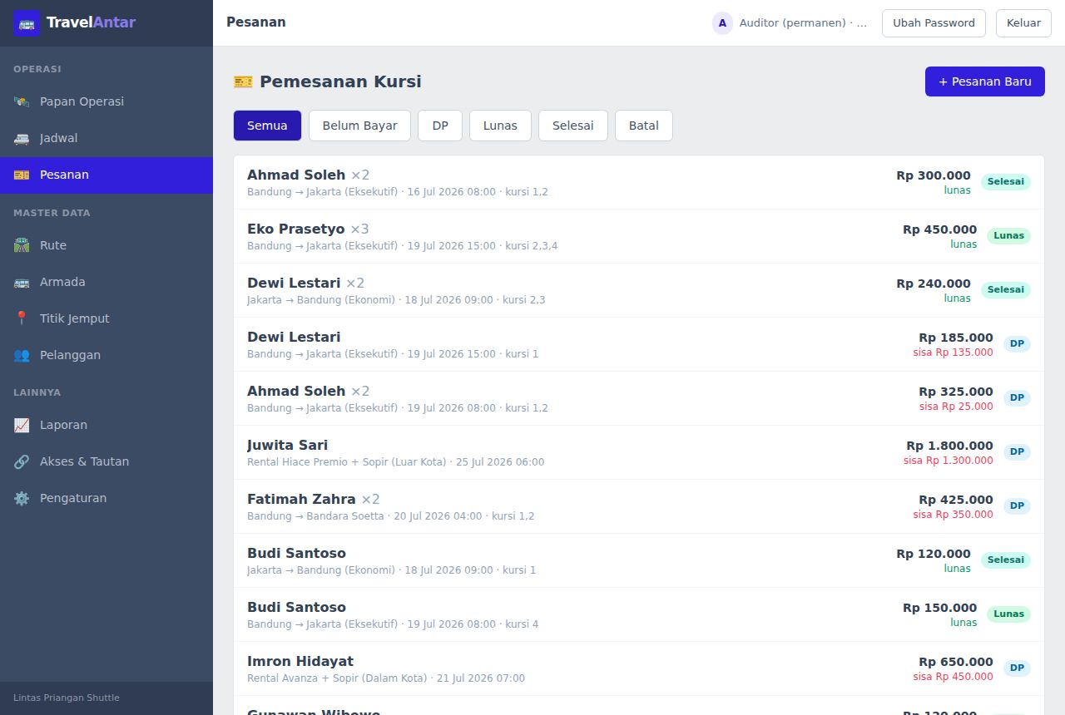Show only Lunas orders
This screenshot has height=715, width=1065.
click(500, 126)
